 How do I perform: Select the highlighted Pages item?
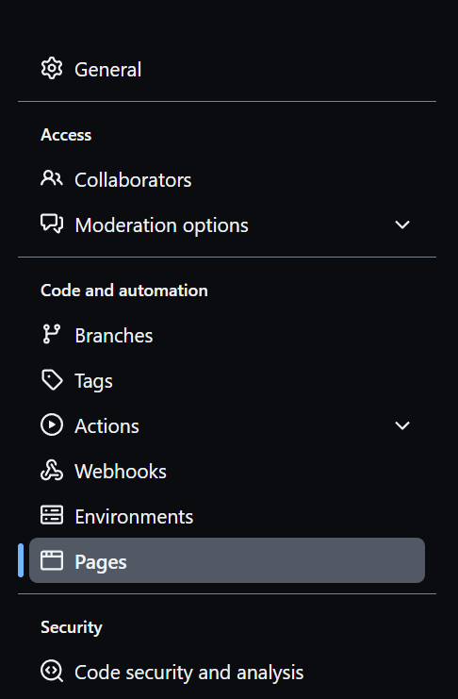pos(227,560)
